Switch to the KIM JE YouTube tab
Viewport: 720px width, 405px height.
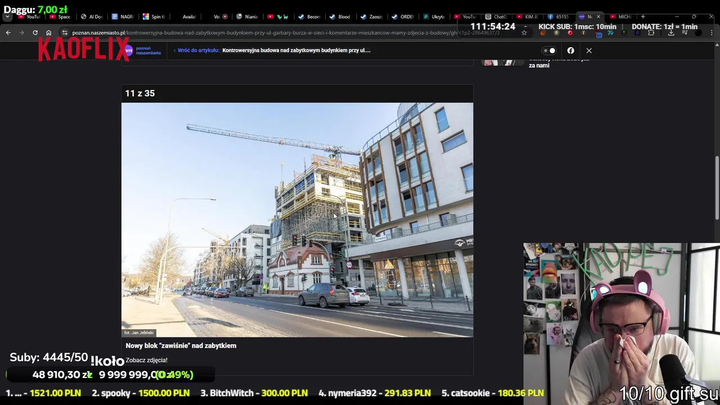coord(527,17)
